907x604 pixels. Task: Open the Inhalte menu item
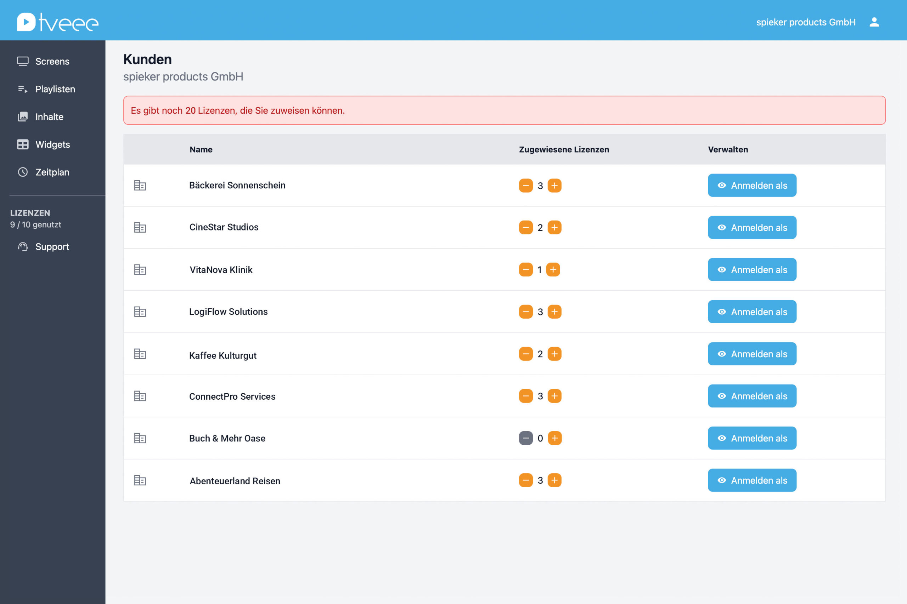49,117
